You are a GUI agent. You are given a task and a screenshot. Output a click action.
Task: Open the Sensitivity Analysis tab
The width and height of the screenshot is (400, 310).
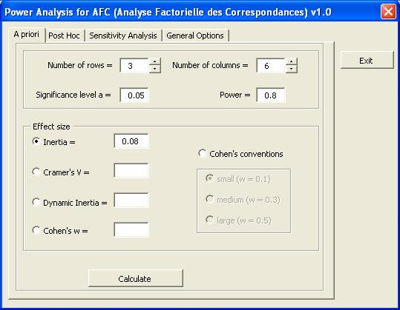pyautogui.click(x=123, y=36)
